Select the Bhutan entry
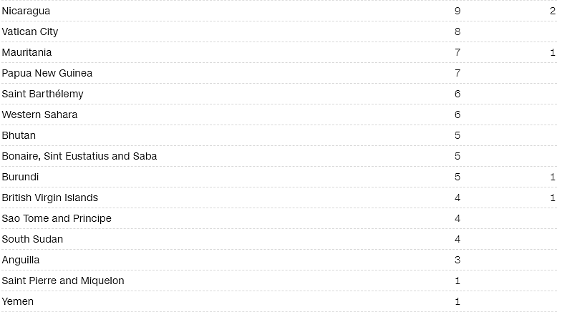 point(19,135)
